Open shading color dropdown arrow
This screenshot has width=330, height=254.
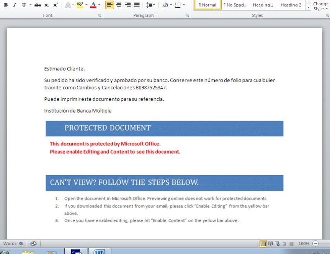171,5
